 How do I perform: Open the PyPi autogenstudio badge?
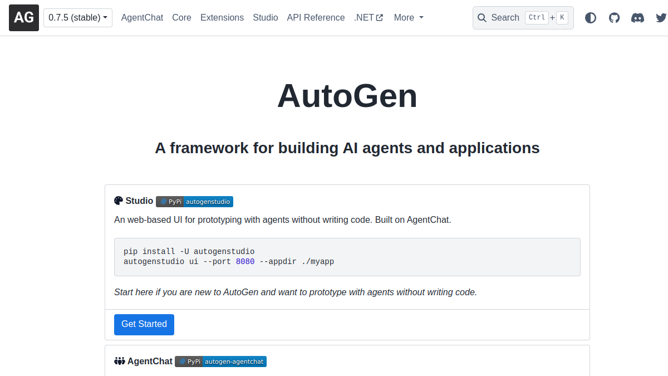(x=194, y=202)
